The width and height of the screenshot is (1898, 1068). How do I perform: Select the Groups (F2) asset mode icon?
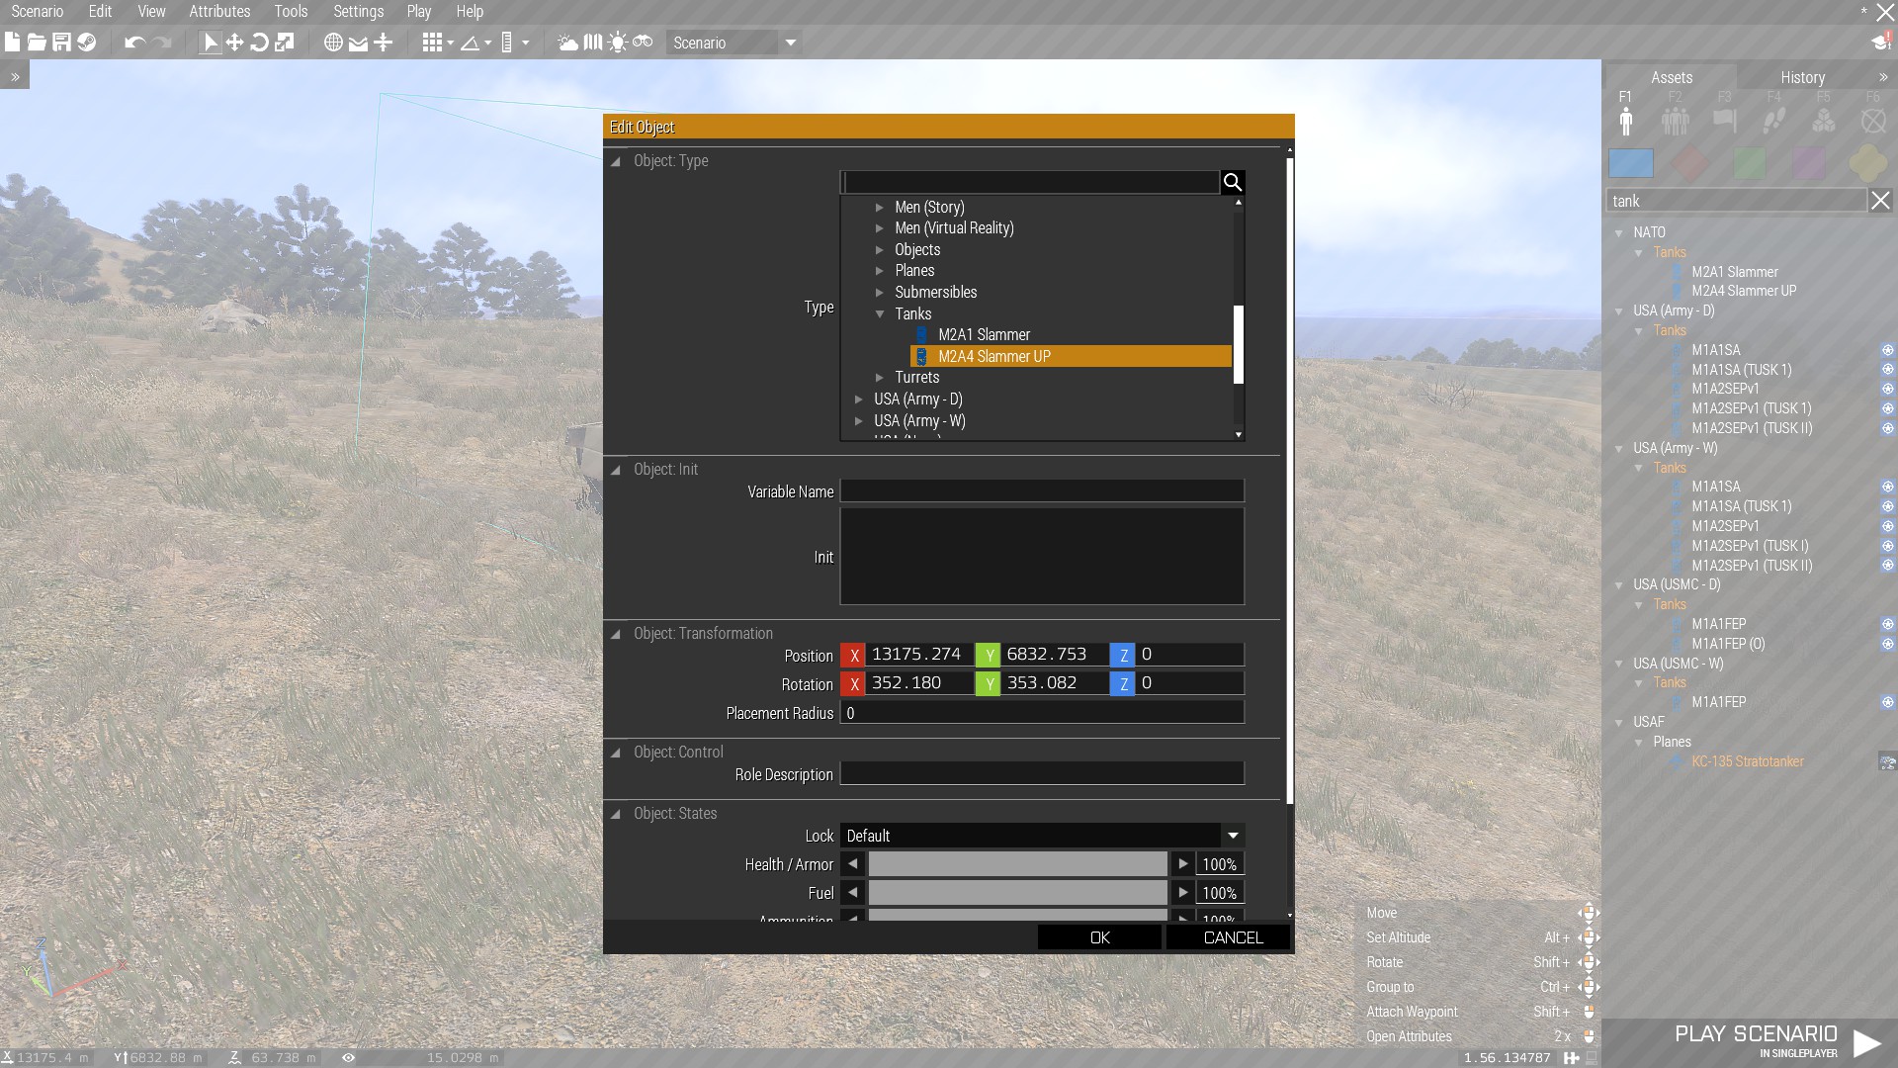(x=1675, y=121)
